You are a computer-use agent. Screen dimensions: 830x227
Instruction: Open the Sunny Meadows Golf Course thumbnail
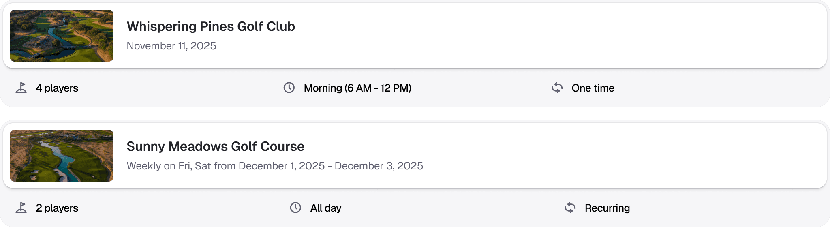pos(62,156)
